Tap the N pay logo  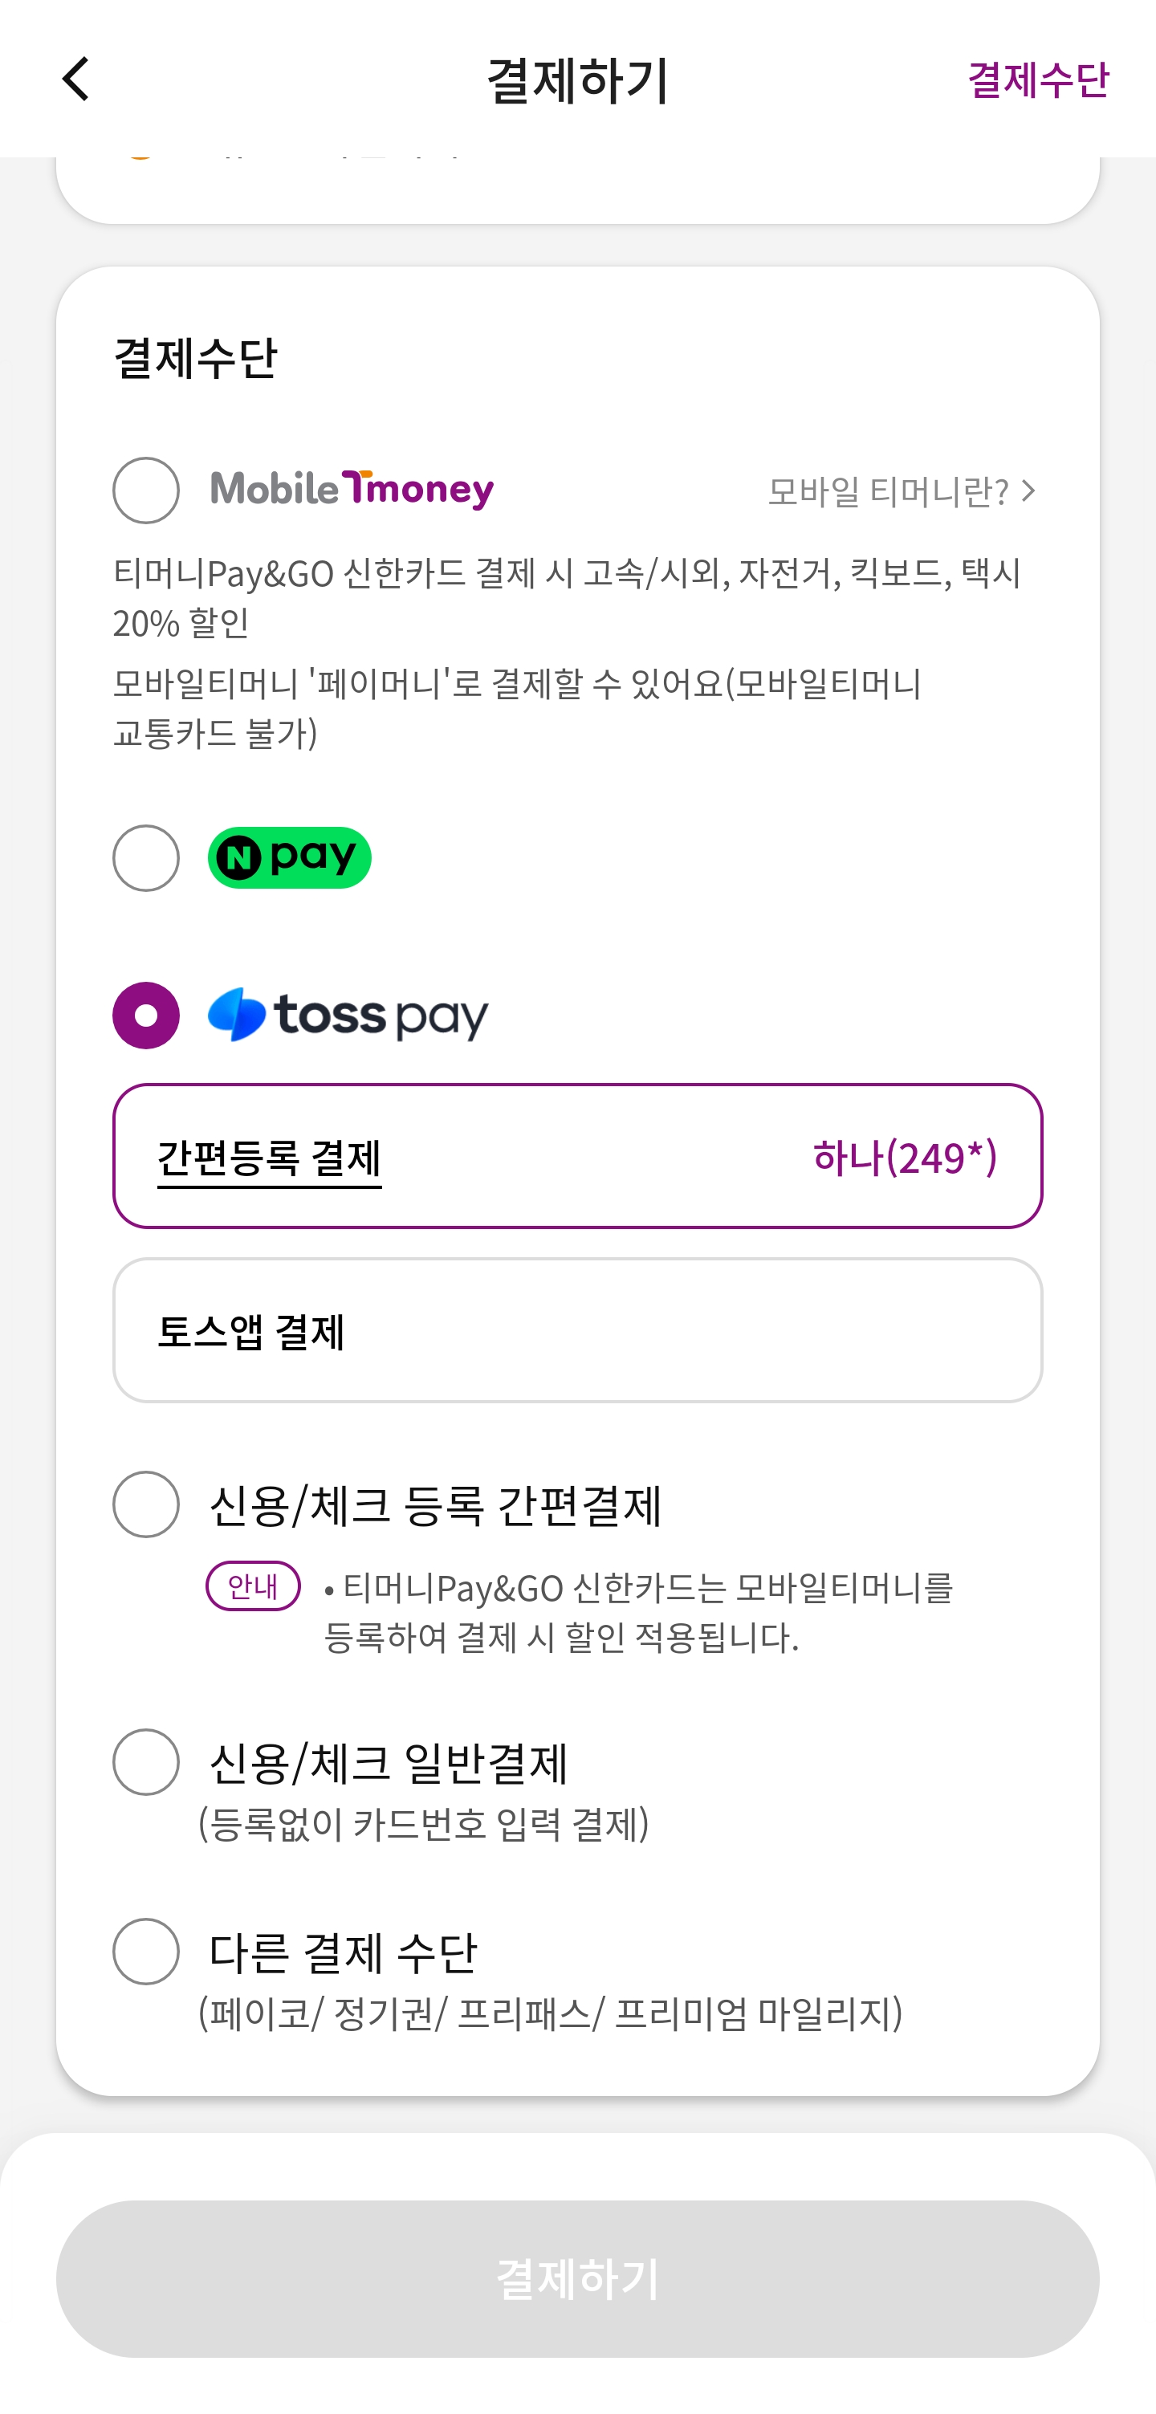point(290,857)
